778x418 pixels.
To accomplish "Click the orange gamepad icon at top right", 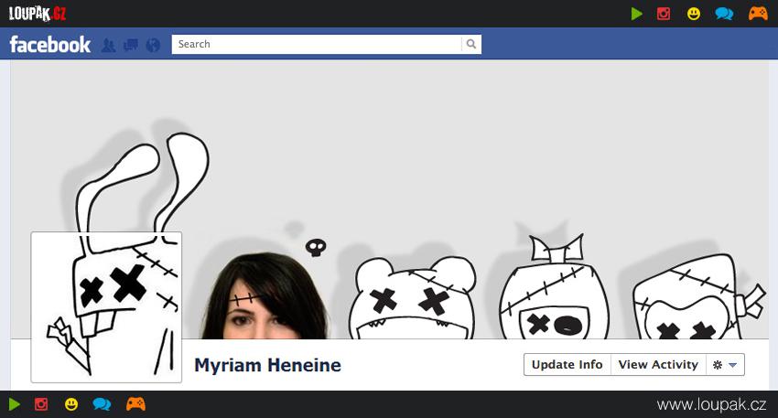I will 758,13.
